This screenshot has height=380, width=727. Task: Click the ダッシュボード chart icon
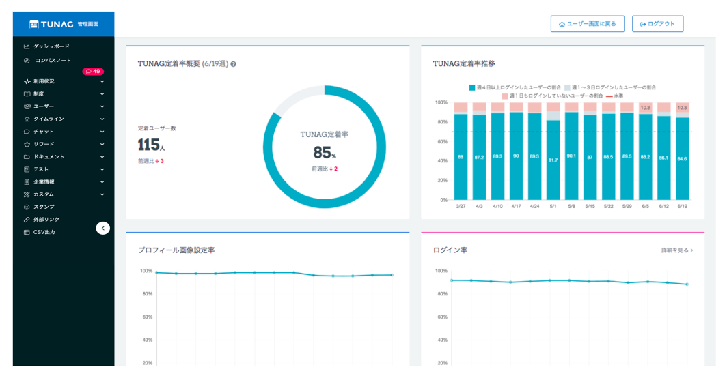(27, 46)
